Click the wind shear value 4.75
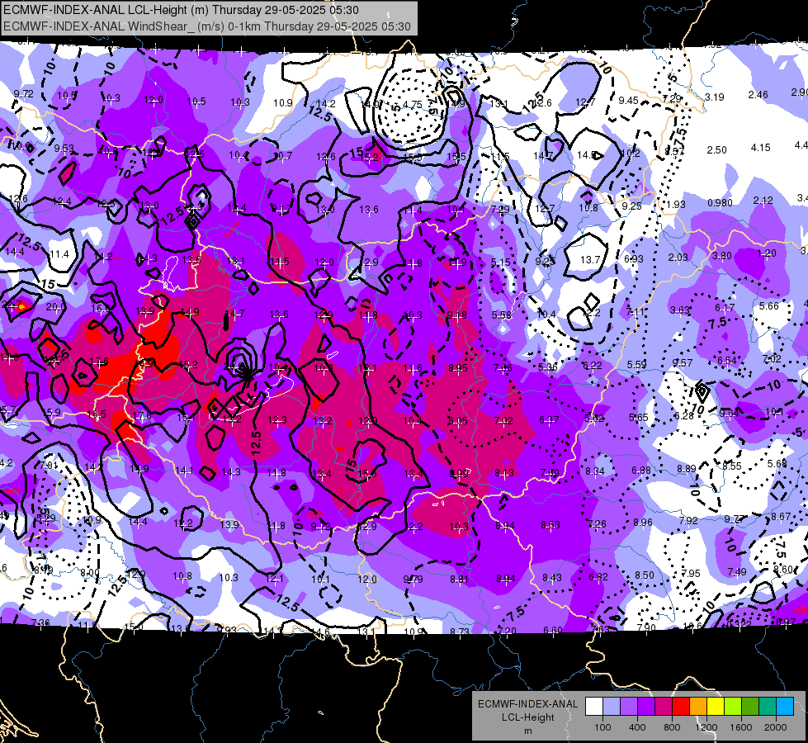 click(412, 104)
